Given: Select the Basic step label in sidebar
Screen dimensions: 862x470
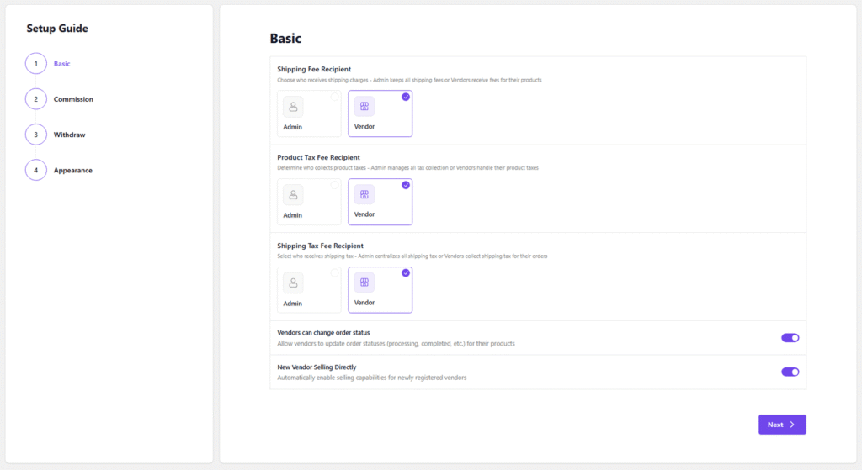Looking at the screenshot, I should [62, 64].
